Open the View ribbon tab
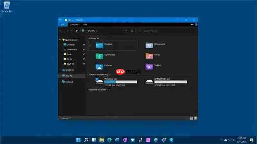 coord(85,25)
